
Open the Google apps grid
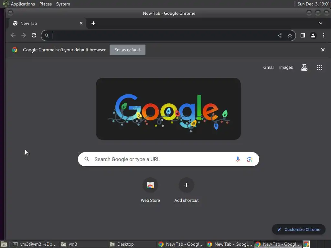tap(319, 67)
